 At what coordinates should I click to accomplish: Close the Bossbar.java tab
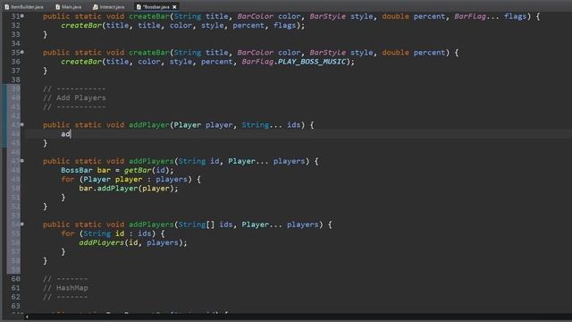[174, 7]
